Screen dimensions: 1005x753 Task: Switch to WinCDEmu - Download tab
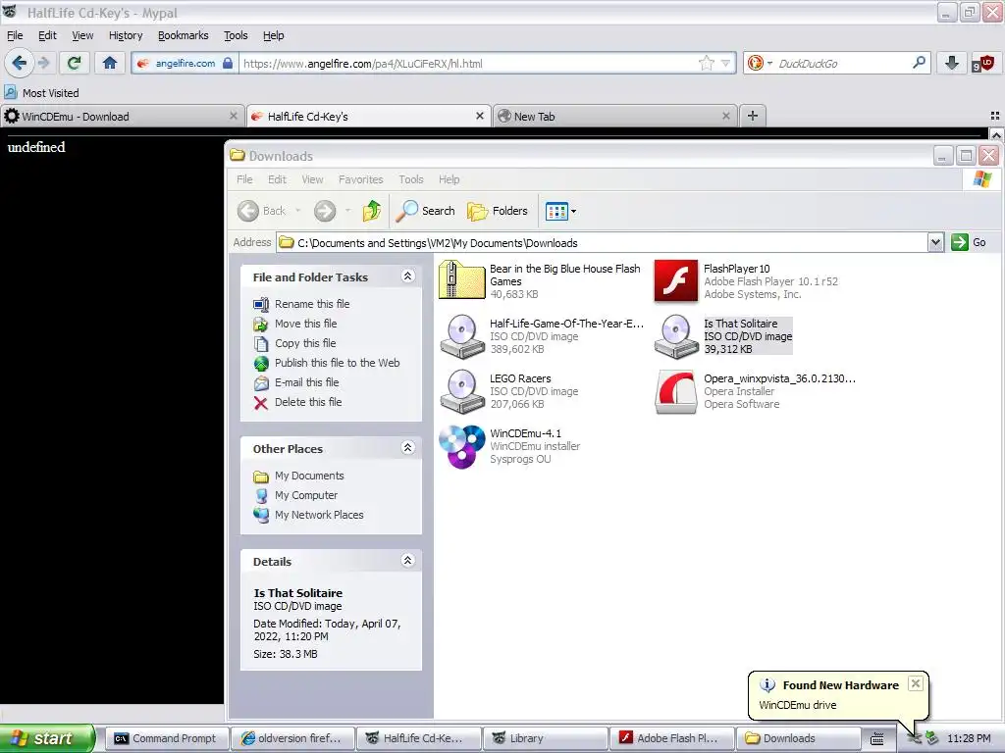click(x=122, y=117)
